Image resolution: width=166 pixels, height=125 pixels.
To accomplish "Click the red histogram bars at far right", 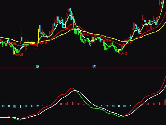I will point(163,103).
